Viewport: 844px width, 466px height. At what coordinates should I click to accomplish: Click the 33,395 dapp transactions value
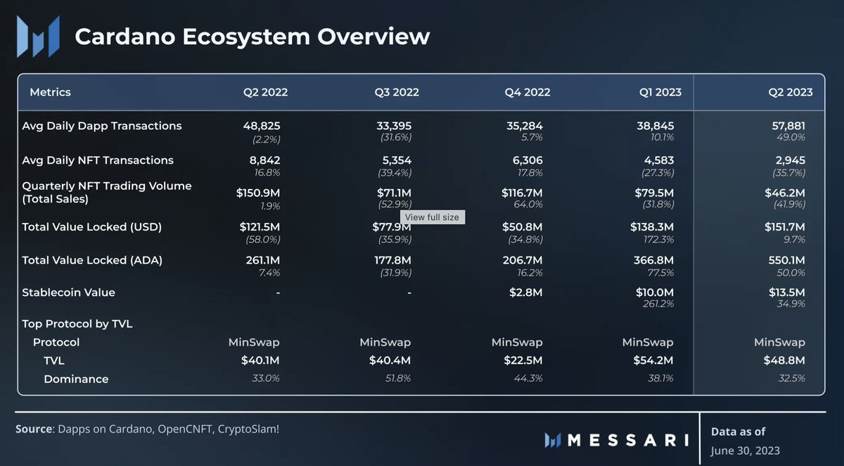coord(393,126)
